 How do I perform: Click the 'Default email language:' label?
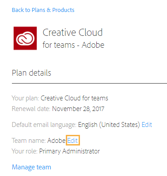pyautogui.click(x=44, y=125)
